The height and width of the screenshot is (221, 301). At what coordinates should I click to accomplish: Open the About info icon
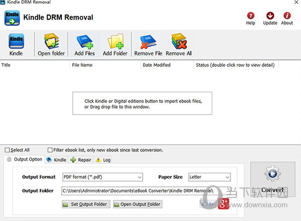(287, 15)
